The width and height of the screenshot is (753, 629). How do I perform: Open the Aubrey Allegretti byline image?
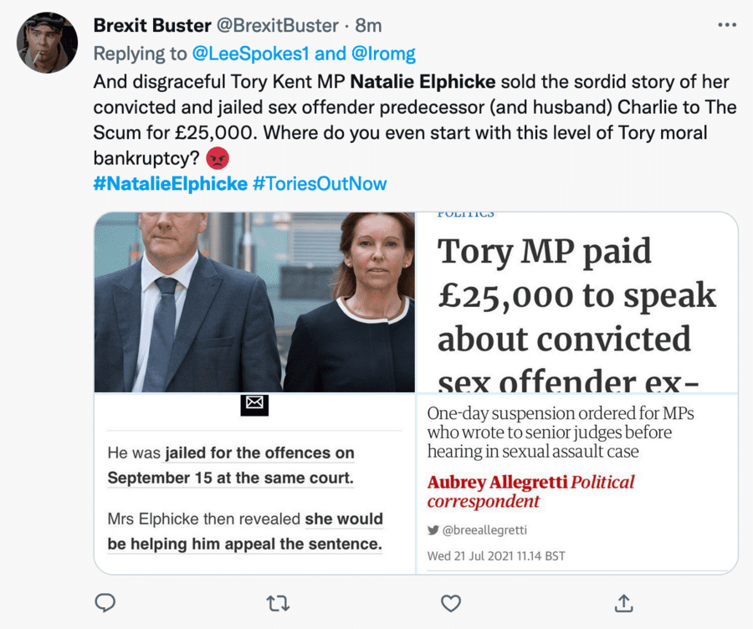coord(577,485)
